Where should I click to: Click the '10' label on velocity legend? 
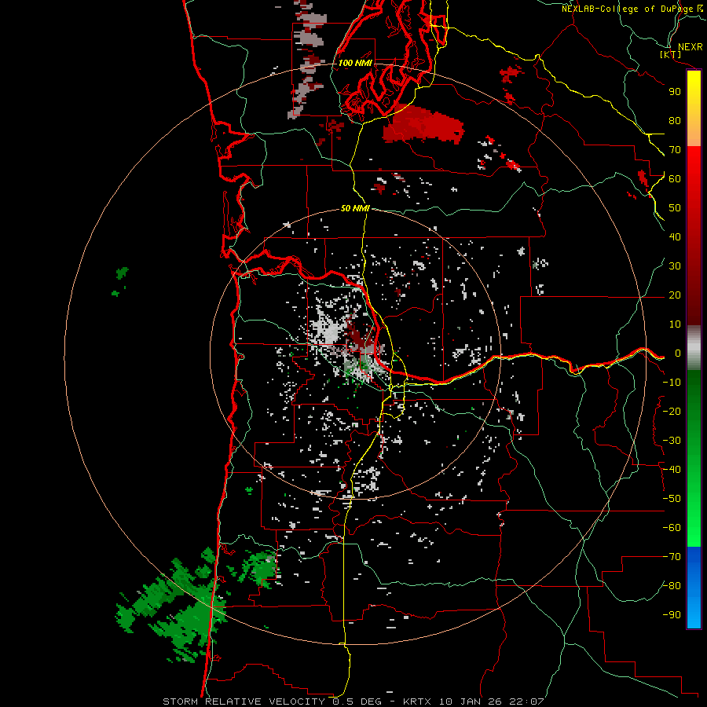(675, 324)
